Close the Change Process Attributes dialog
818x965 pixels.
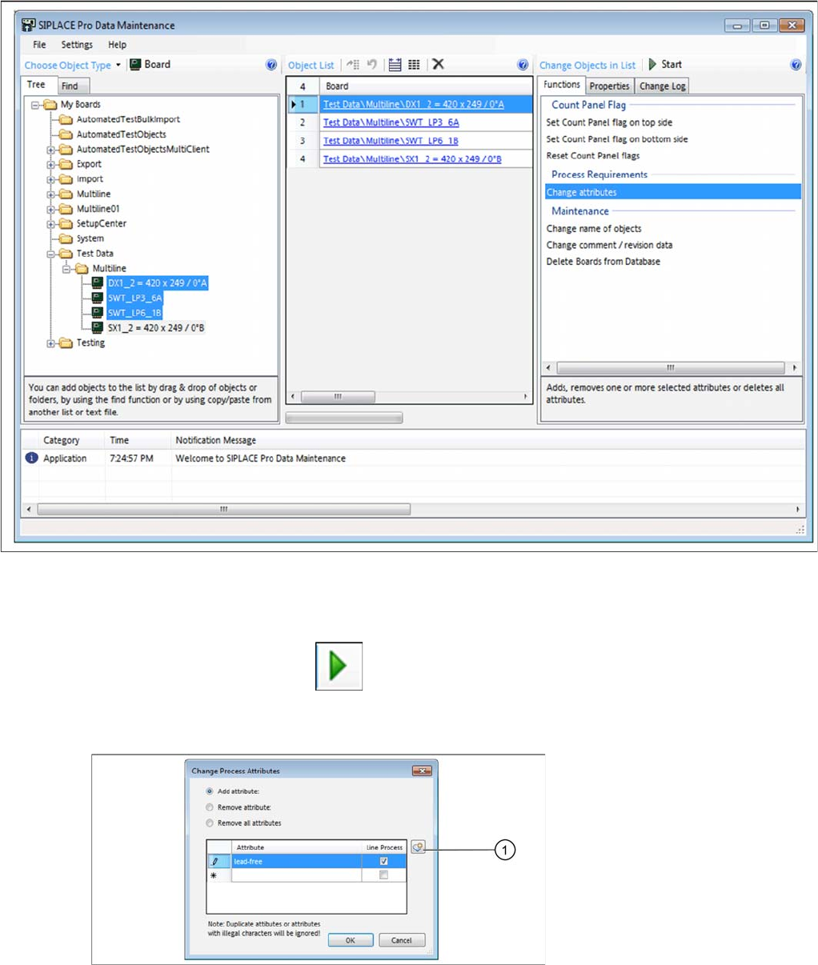click(422, 771)
